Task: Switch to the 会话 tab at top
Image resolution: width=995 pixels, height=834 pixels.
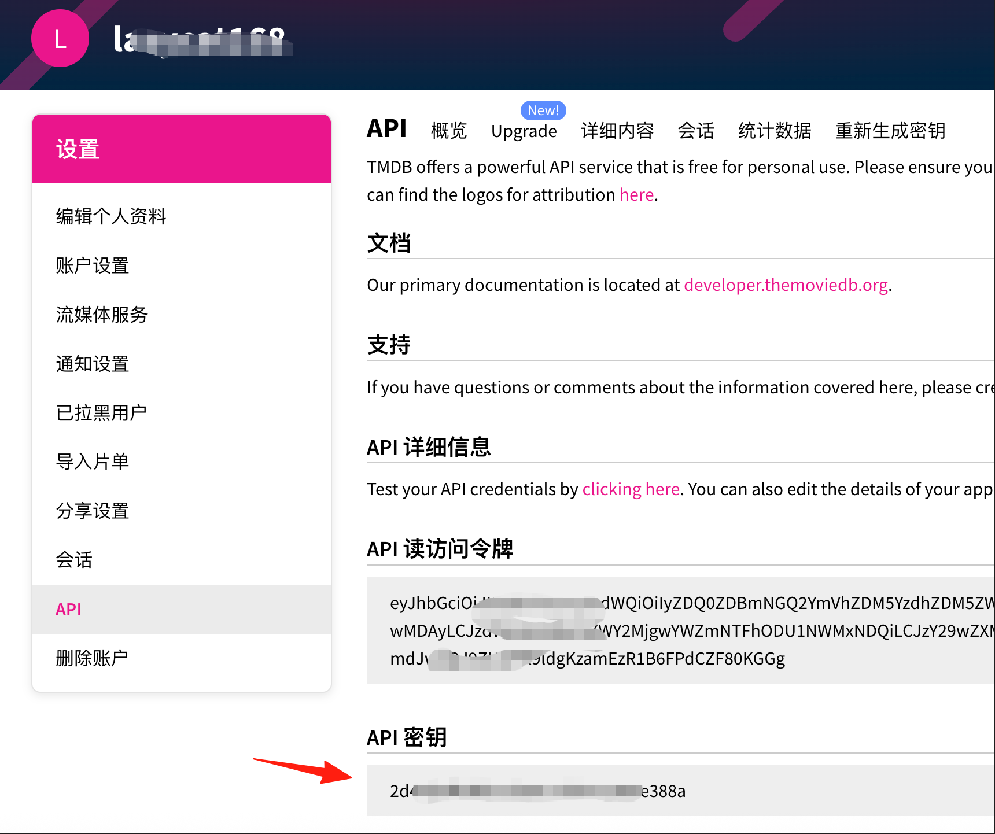Action: coord(696,131)
